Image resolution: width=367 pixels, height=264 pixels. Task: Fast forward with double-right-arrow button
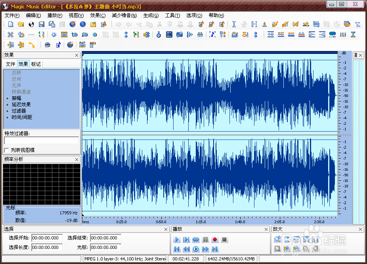click(x=205, y=249)
